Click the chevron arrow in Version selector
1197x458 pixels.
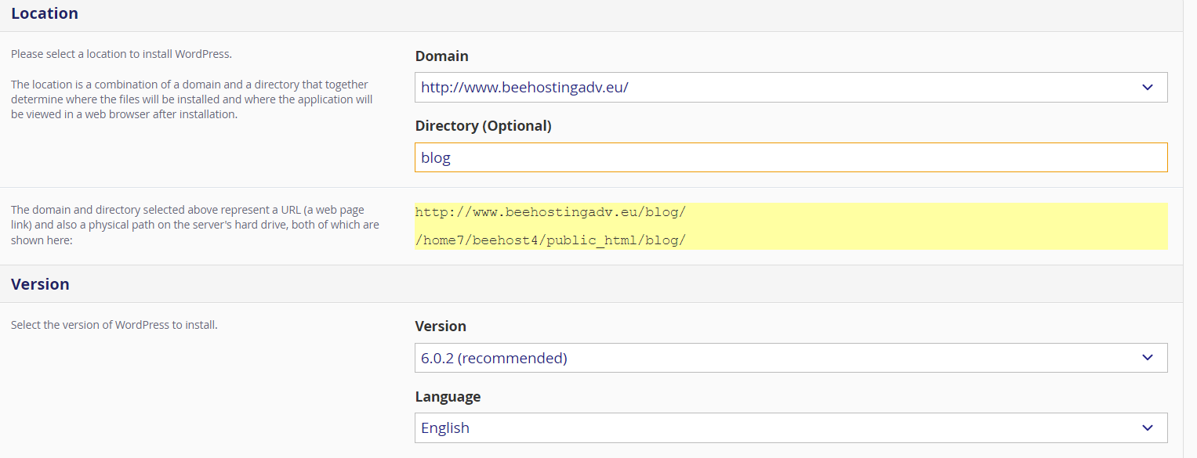point(1147,358)
